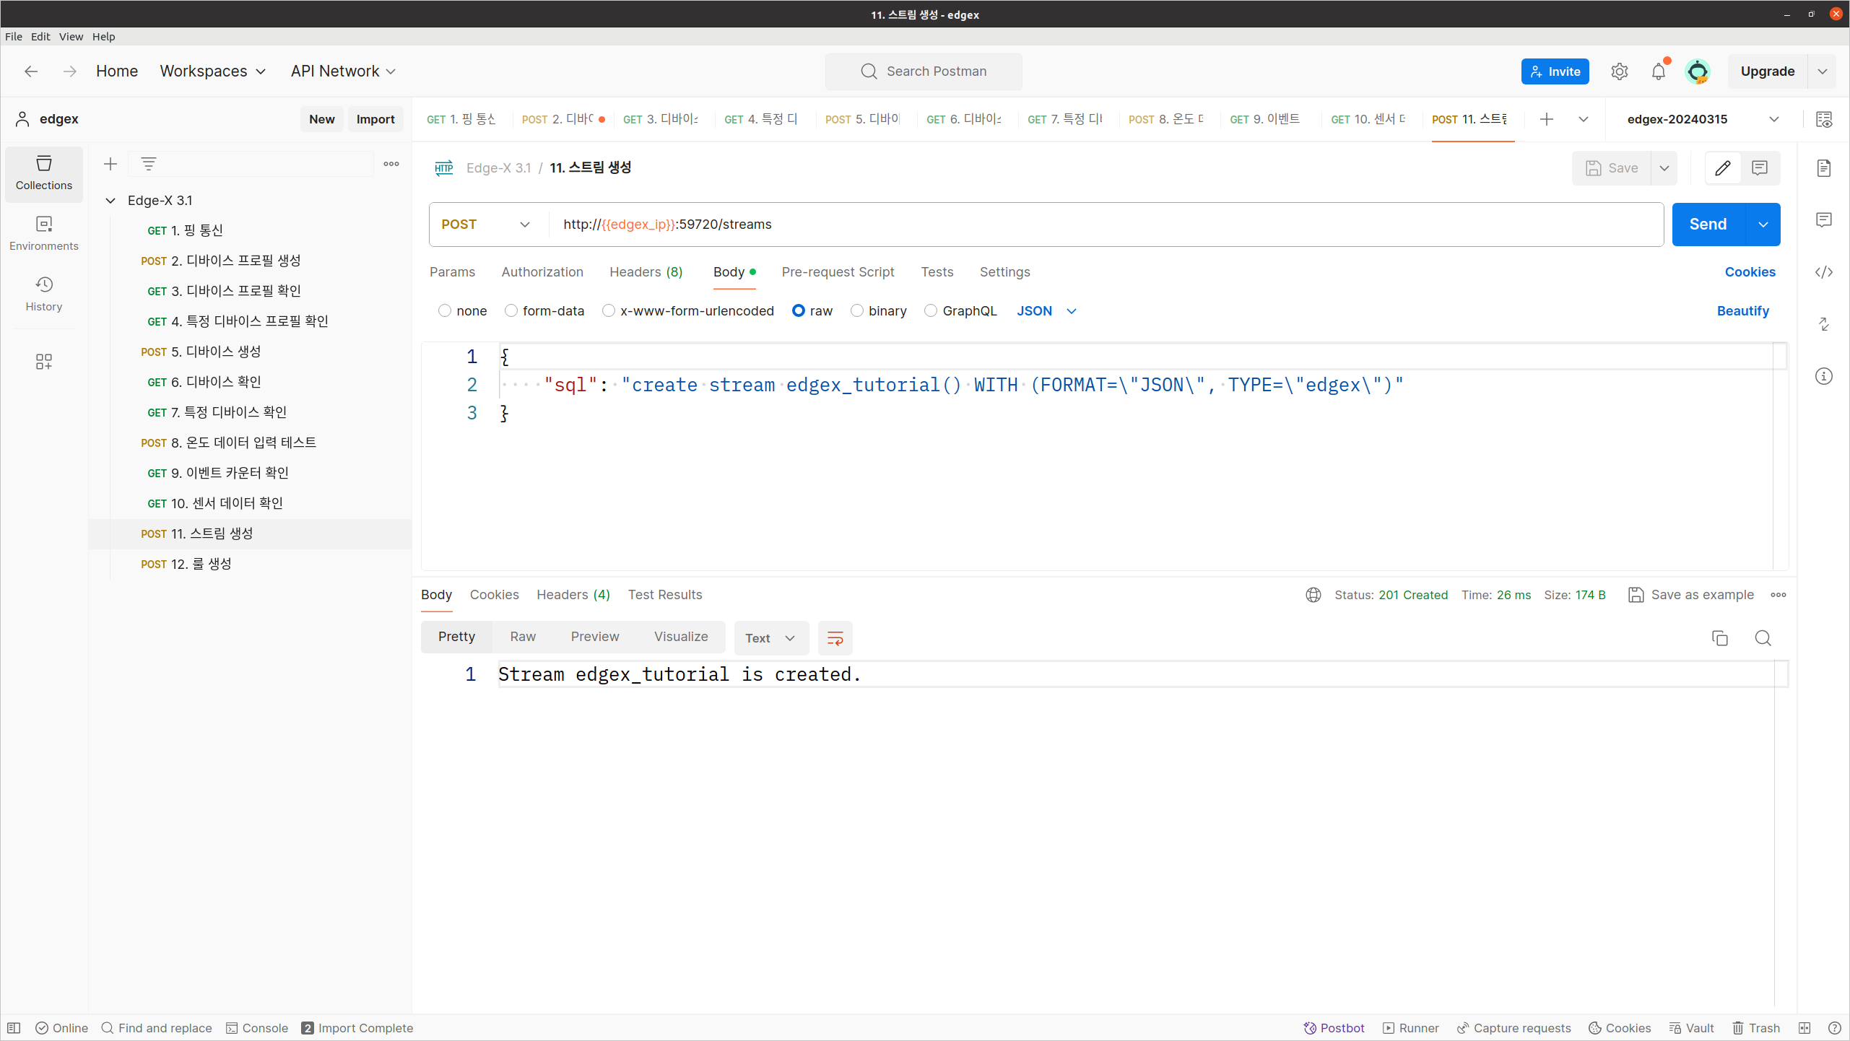Focus the Search Postman box

coord(924,71)
